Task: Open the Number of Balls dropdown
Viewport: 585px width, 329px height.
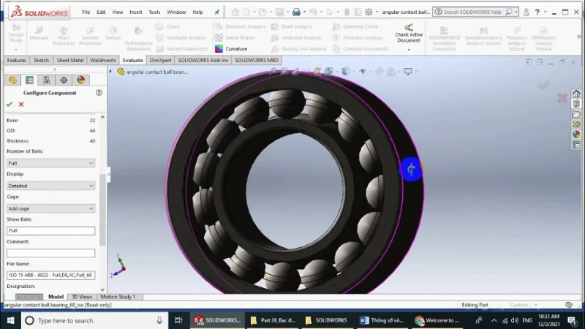Action: (51, 163)
